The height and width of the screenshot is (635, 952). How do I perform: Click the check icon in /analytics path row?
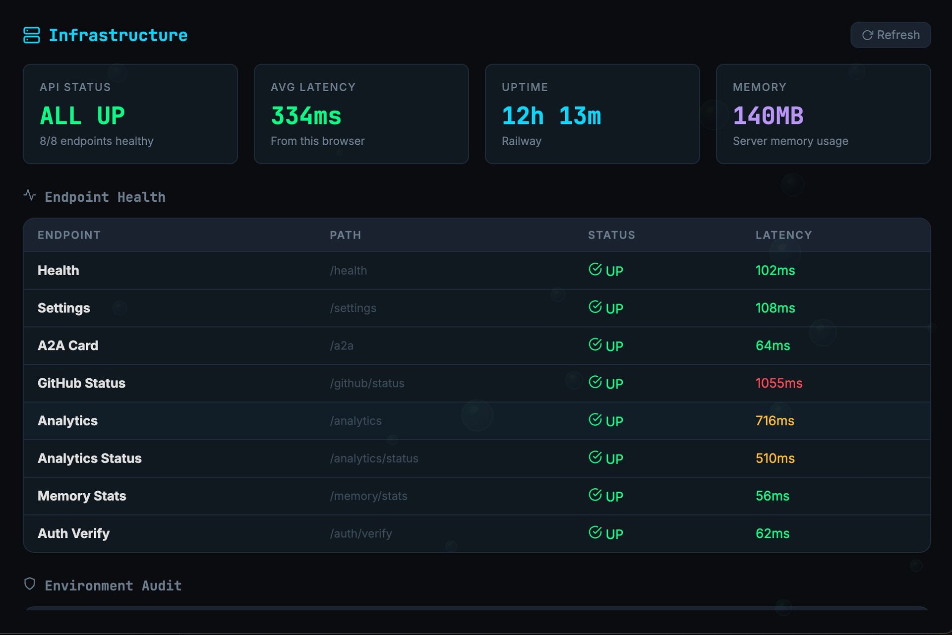tap(595, 420)
